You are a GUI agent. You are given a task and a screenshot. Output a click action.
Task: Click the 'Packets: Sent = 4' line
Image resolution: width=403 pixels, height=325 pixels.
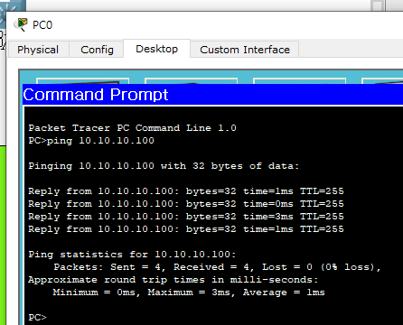pos(217,267)
